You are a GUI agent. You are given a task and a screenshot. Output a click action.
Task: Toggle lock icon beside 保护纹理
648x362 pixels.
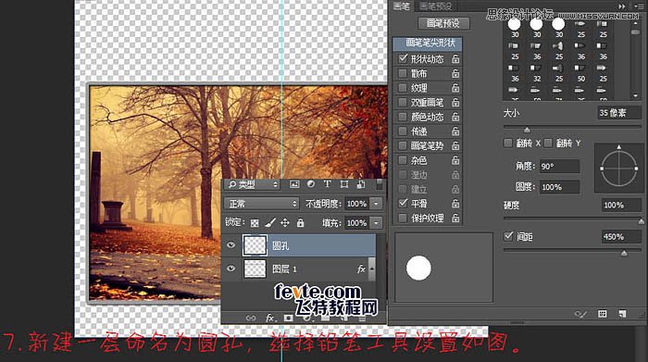[x=455, y=218]
